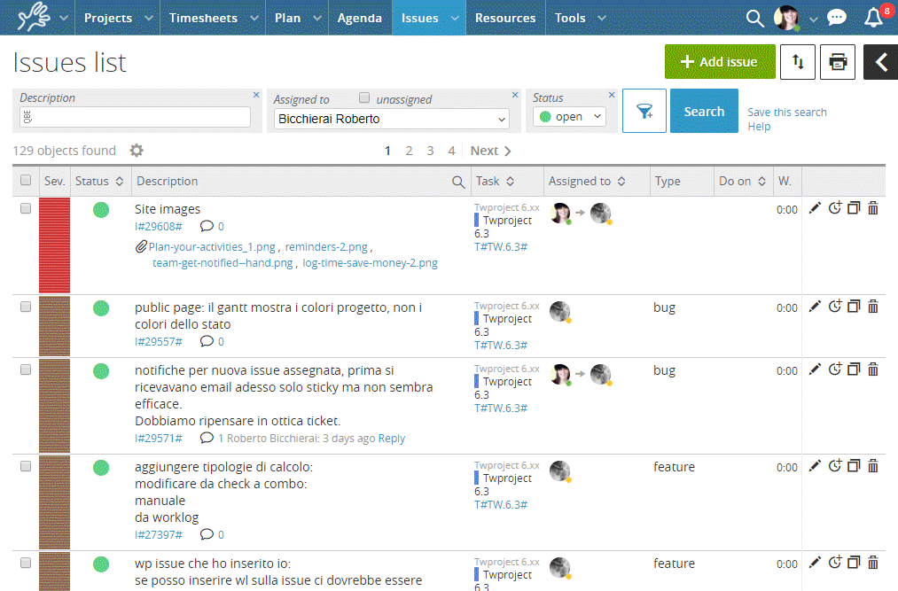Delete the Site images issue
This screenshot has height=591, width=898.
tap(873, 209)
